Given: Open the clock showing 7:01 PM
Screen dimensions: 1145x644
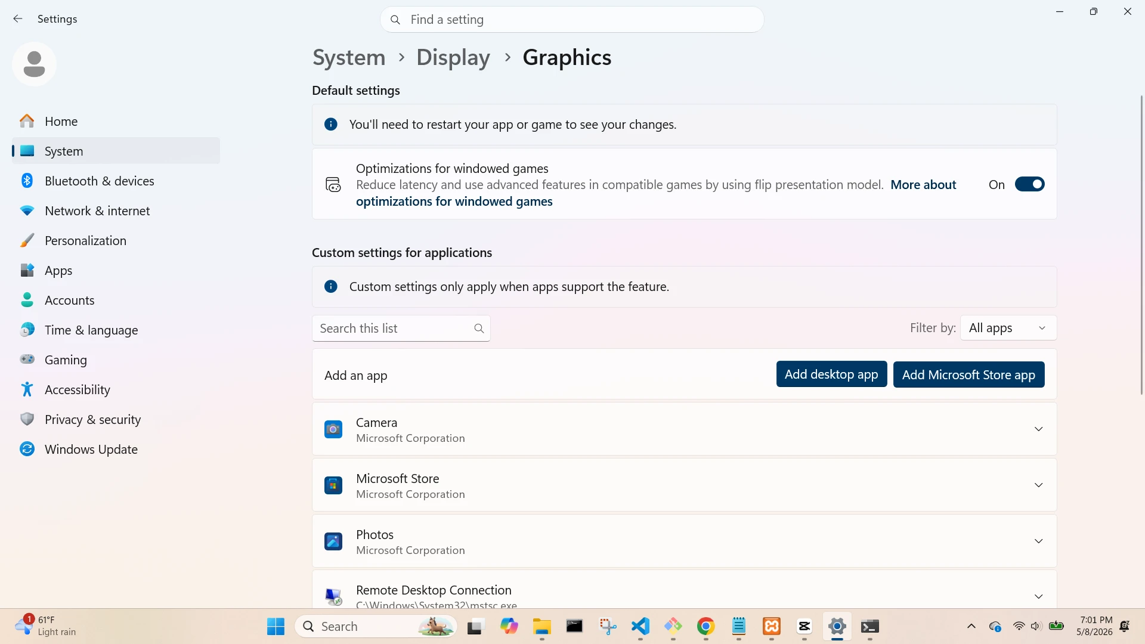Looking at the screenshot, I should [1094, 626].
